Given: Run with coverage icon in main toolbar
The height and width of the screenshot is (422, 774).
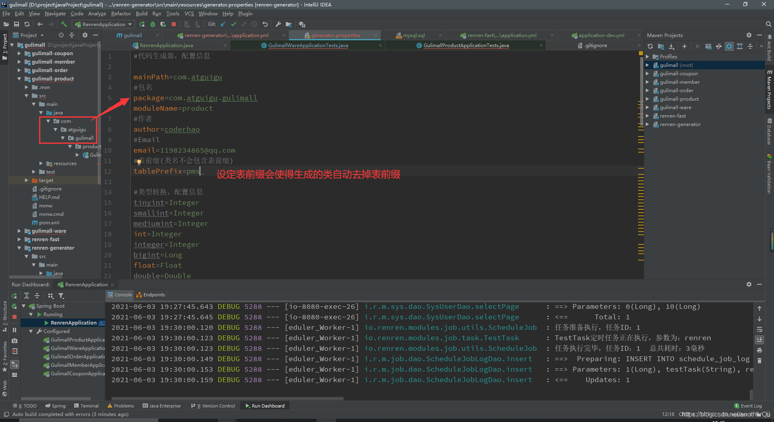Looking at the screenshot, I should click(163, 24).
